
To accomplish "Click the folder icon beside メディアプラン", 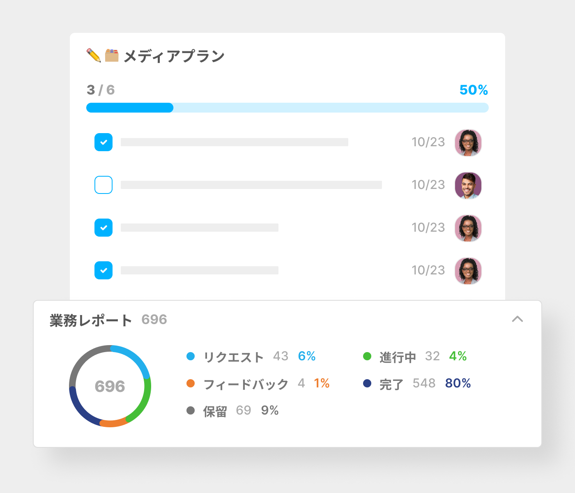I will [112, 55].
